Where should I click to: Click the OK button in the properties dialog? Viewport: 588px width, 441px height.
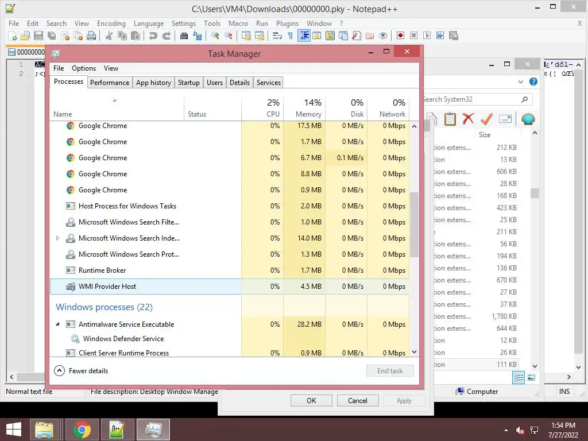pos(311,401)
